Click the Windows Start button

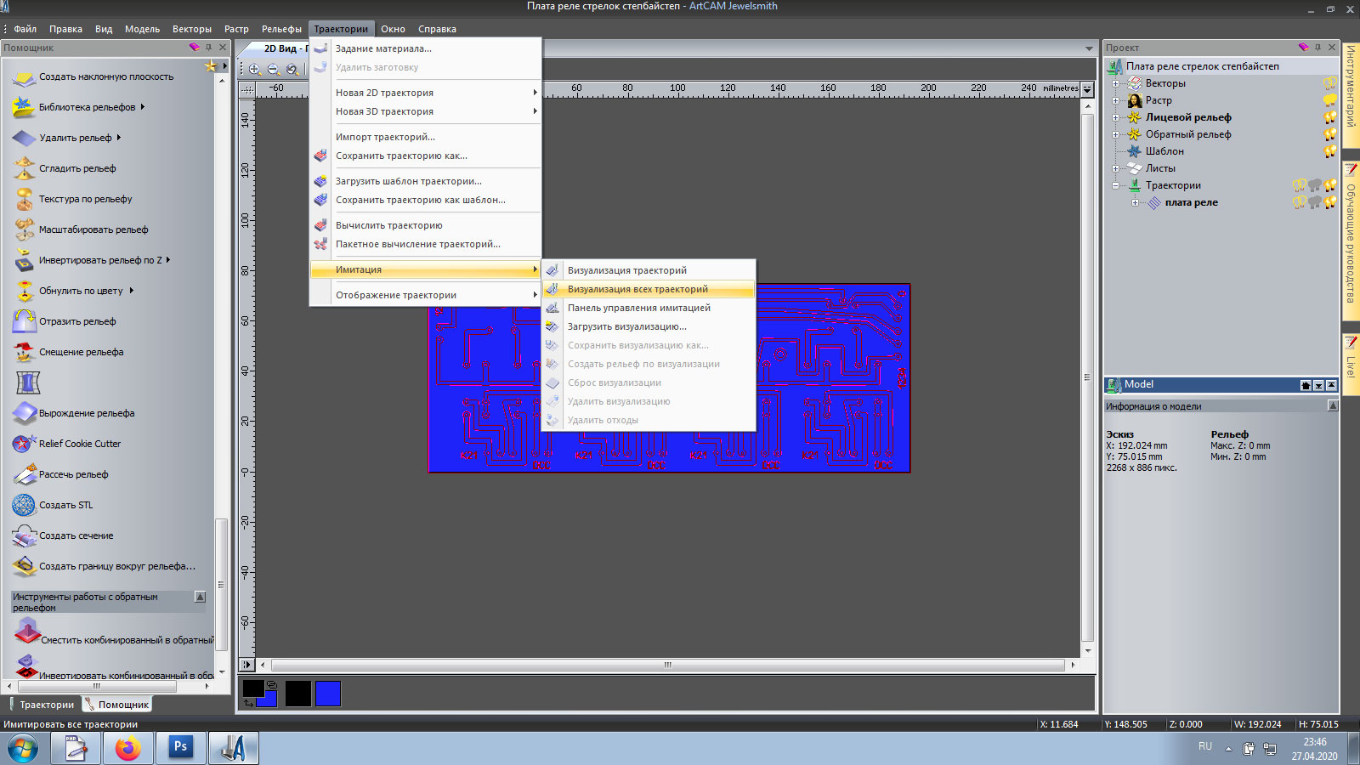[23, 748]
